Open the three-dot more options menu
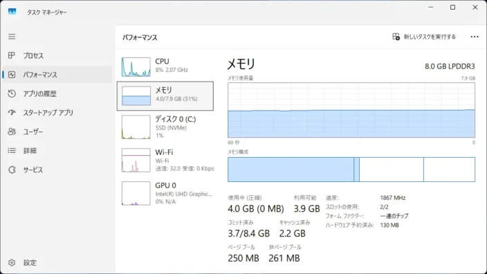 coord(475,37)
